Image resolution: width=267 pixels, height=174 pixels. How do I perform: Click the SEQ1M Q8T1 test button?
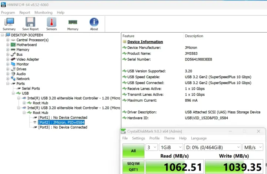[133, 167]
